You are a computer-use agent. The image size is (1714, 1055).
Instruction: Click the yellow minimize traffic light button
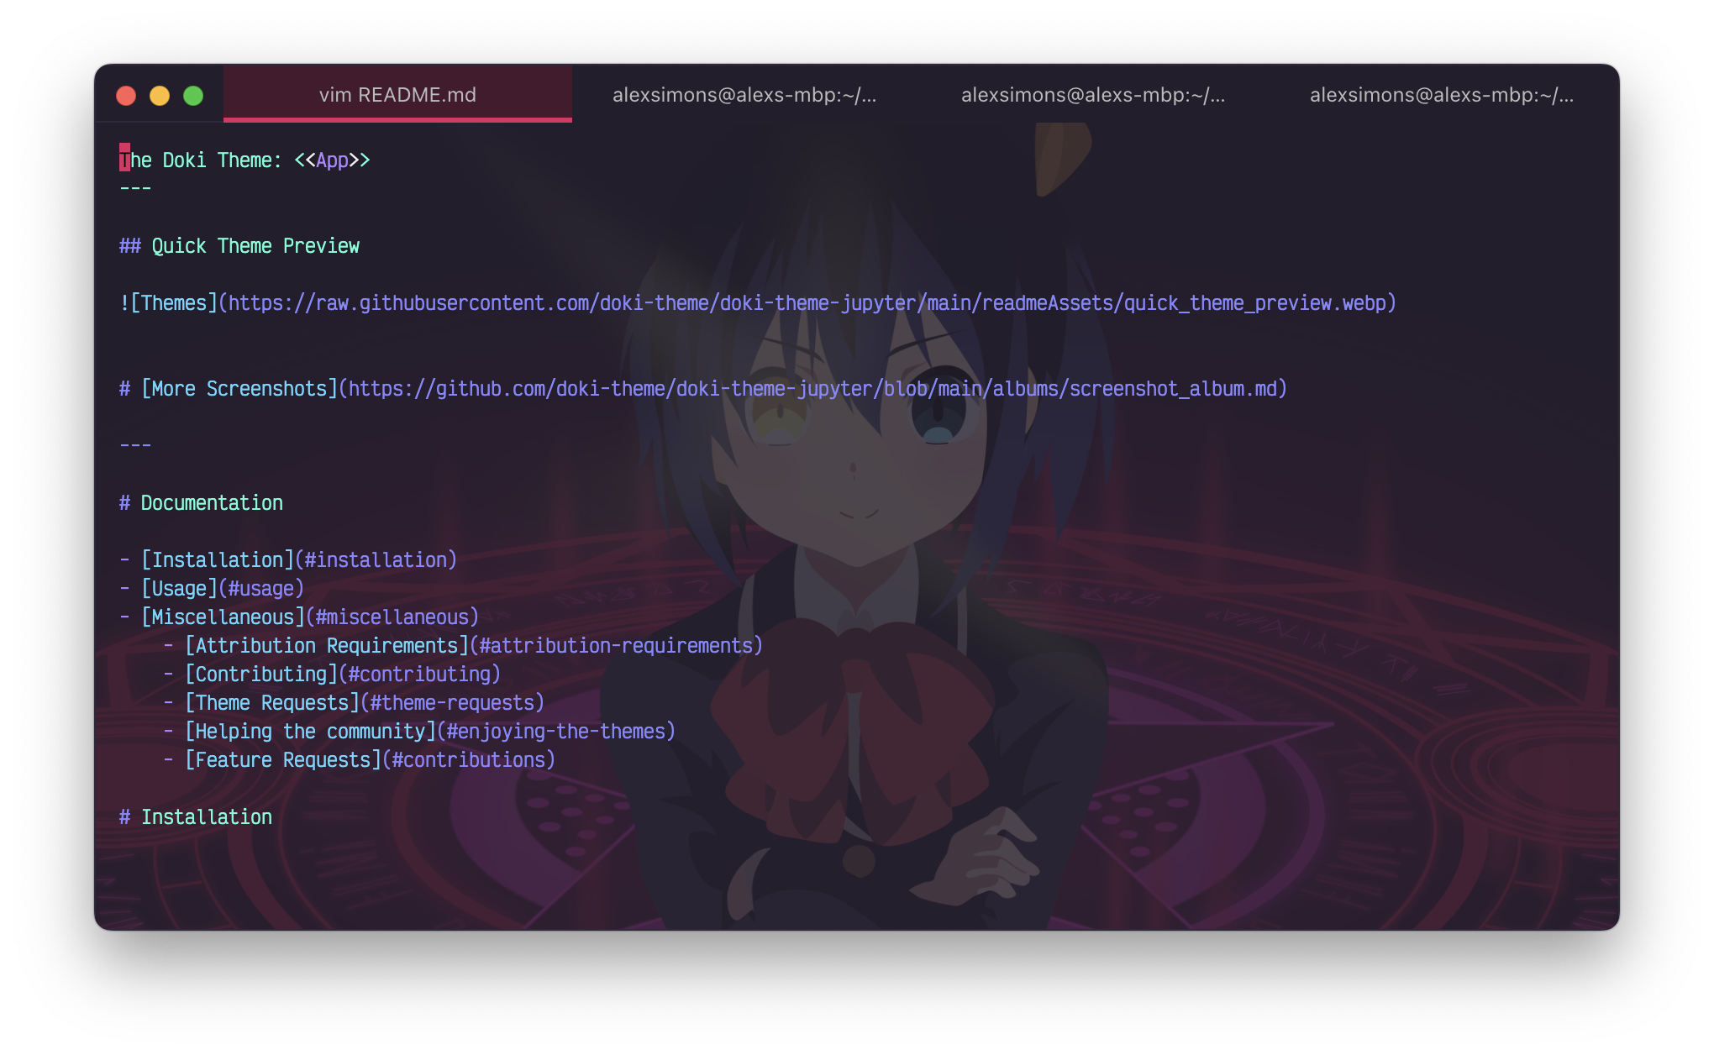[159, 95]
